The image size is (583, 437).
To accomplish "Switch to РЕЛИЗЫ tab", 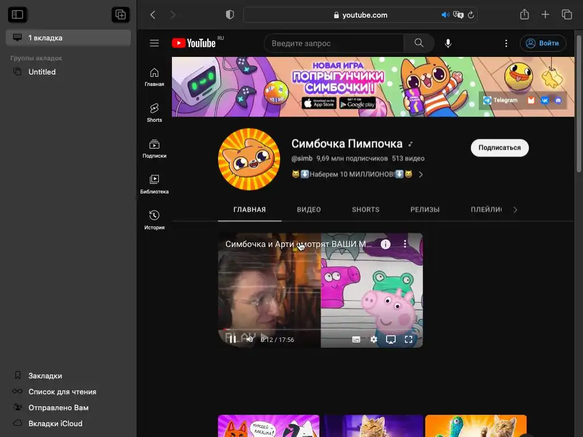I will pyautogui.click(x=425, y=209).
